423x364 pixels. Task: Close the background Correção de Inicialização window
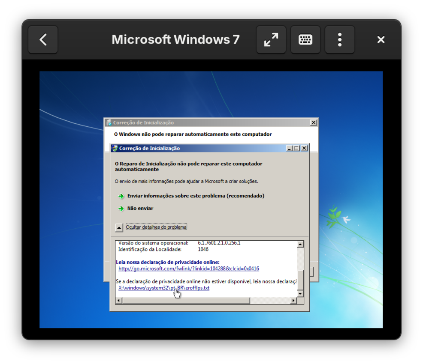pos(314,122)
